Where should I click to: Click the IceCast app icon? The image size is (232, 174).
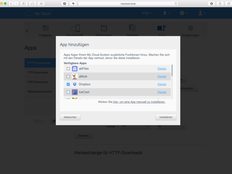click(x=75, y=92)
